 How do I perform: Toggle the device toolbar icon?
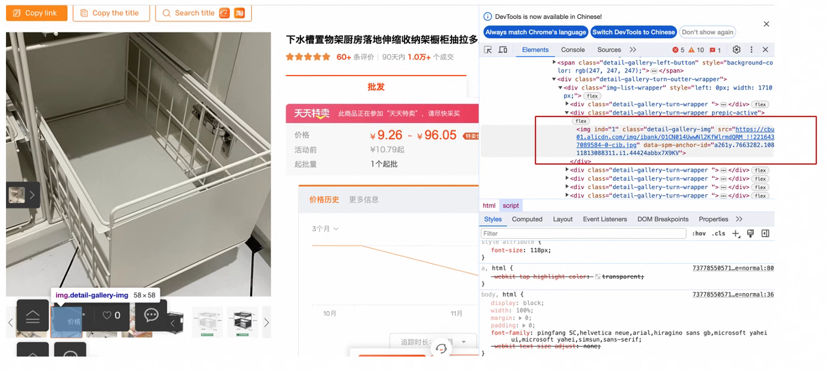[503, 50]
